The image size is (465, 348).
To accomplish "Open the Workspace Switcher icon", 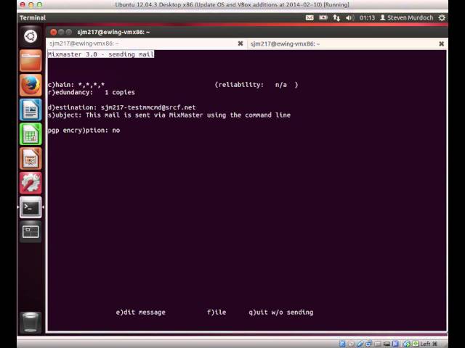I will click(x=31, y=231).
